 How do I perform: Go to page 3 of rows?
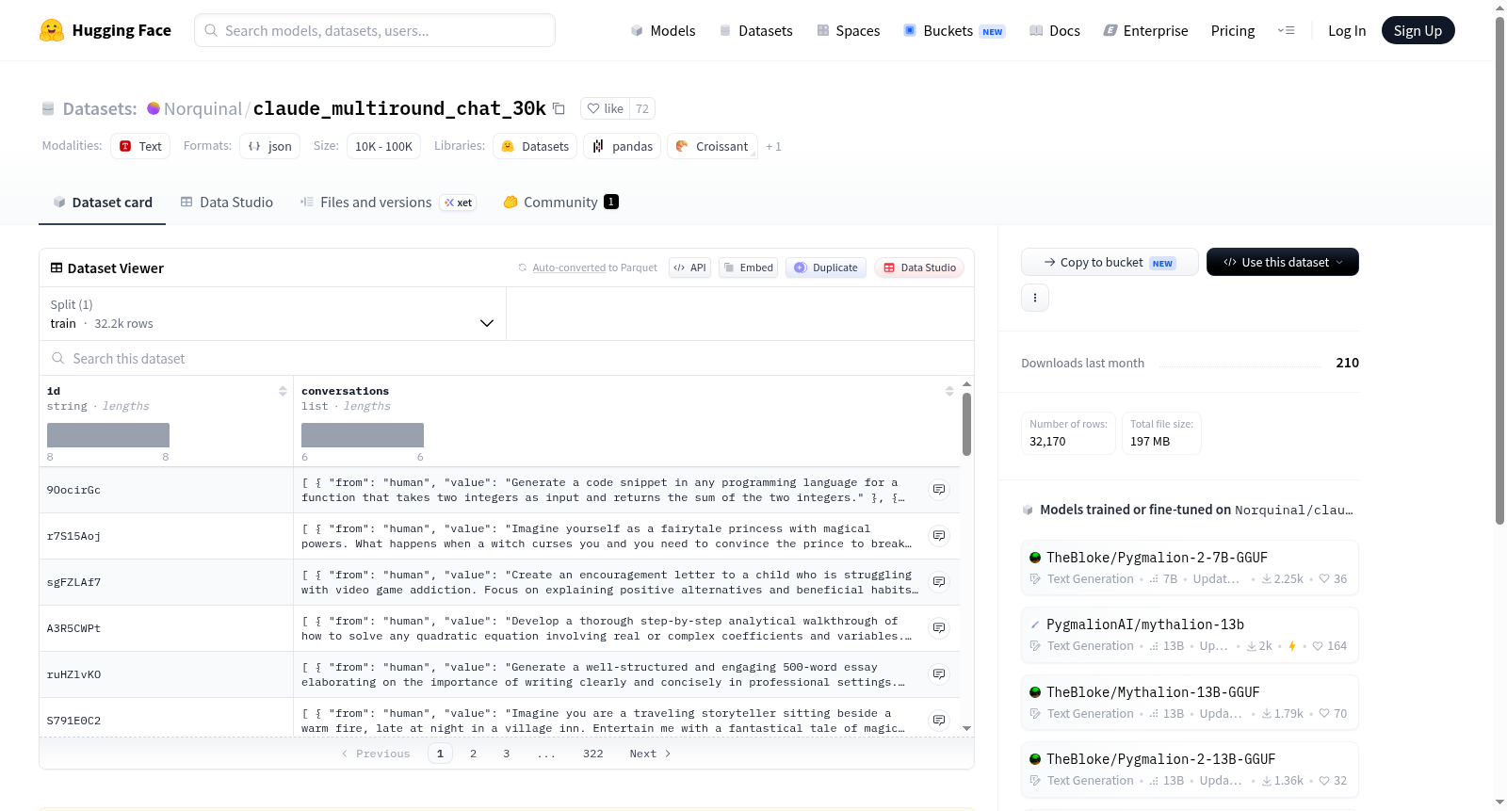tap(506, 754)
